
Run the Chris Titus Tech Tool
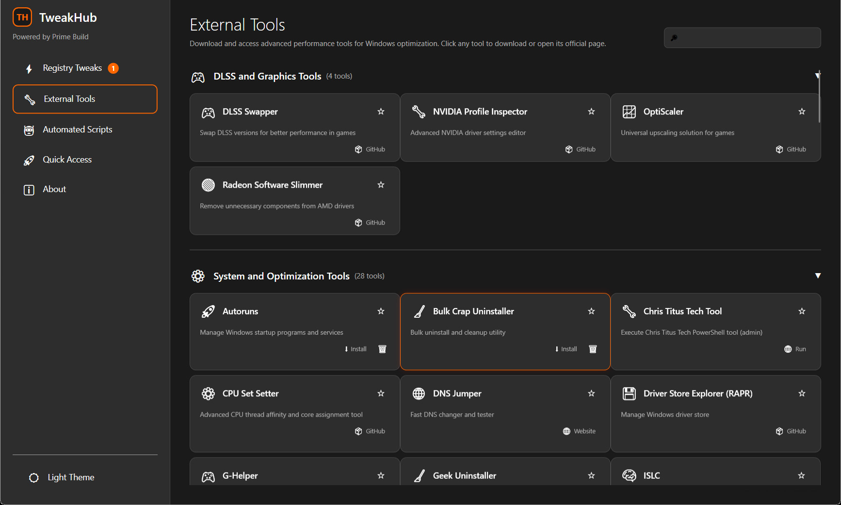coord(795,349)
